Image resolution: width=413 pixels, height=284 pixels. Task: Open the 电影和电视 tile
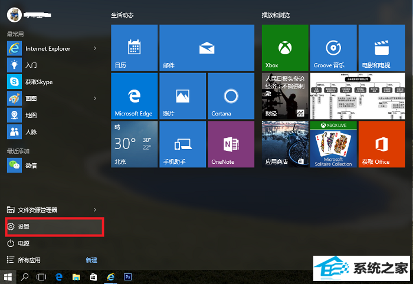[x=382, y=48]
